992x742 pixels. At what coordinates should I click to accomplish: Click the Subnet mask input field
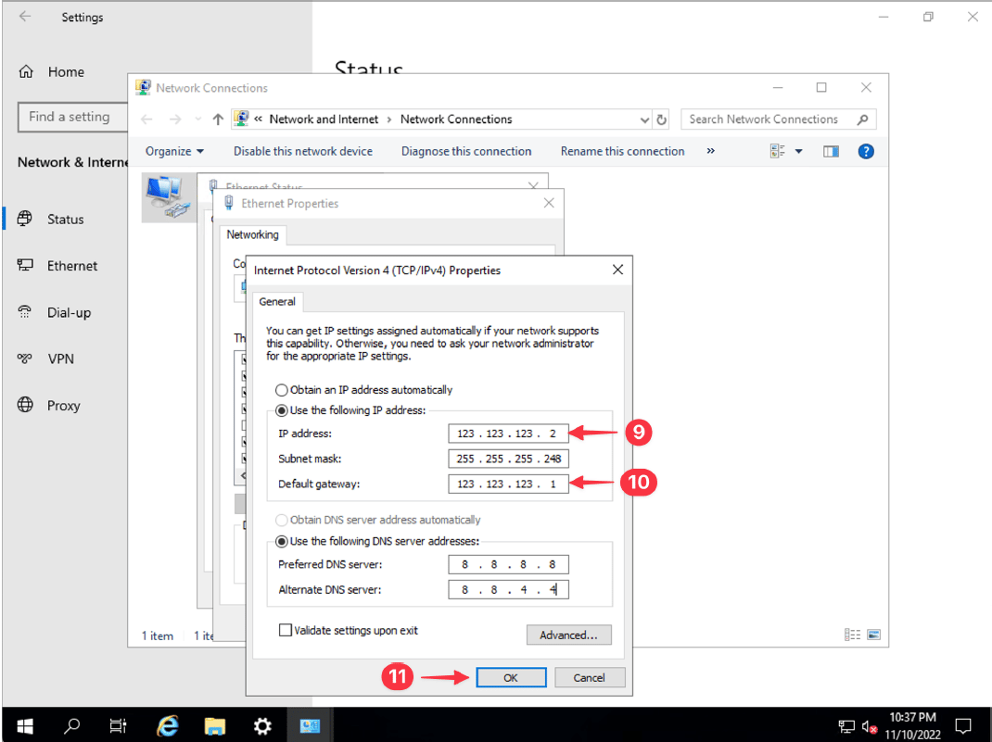pyautogui.click(x=508, y=459)
